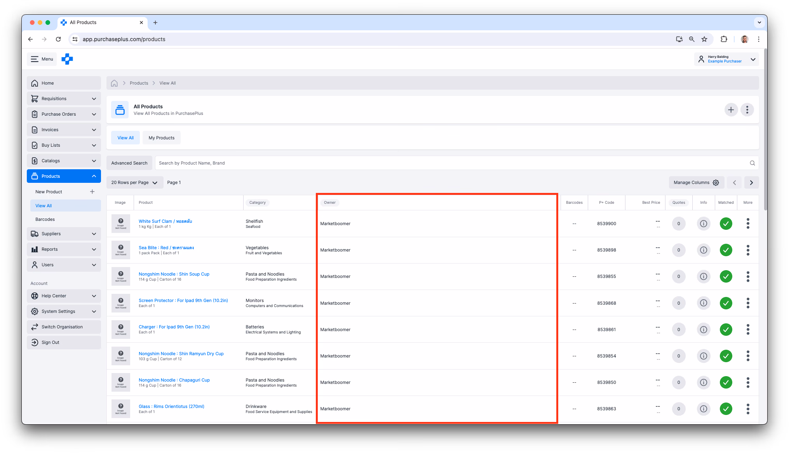Screen dimensions: 789x453
Task: Click info icon for Glass Rims Orientlotus
Action: click(703, 409)
